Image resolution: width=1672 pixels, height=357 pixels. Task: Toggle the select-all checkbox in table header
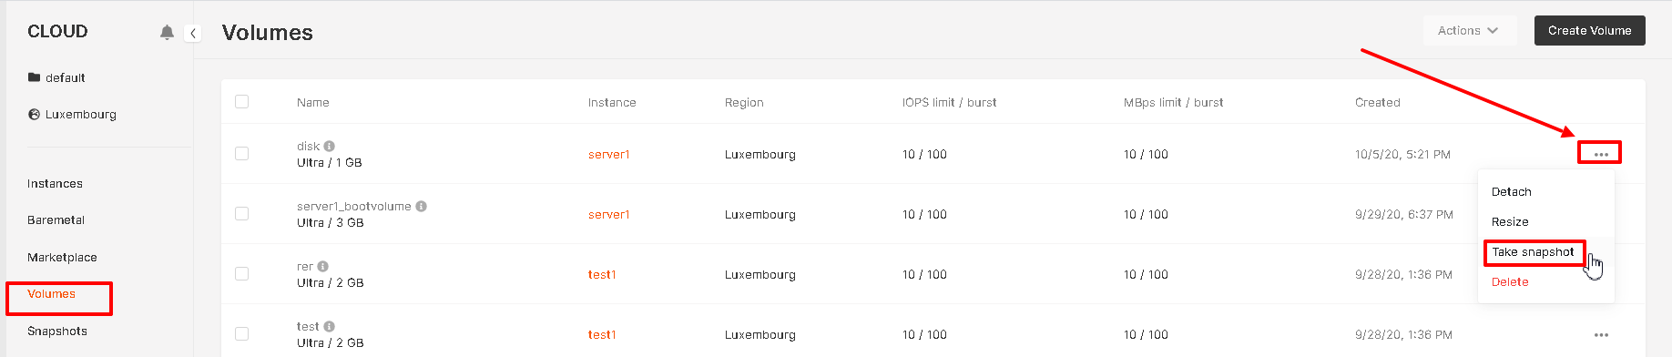click(241, 102)
